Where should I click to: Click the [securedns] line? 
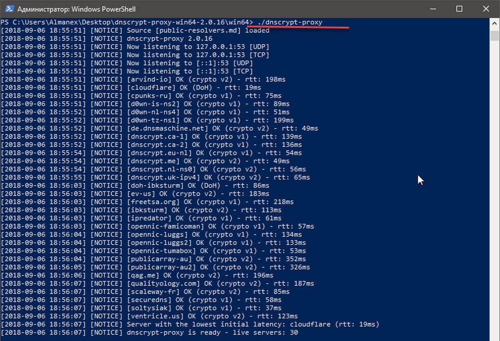[x=141, y=300]
